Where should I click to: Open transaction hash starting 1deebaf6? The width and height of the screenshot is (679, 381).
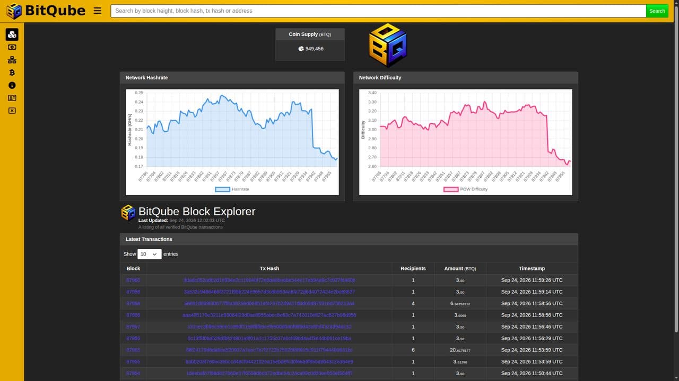[269, 373]
